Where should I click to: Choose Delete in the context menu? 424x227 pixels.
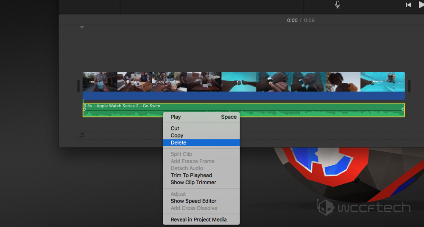point(201,142)
